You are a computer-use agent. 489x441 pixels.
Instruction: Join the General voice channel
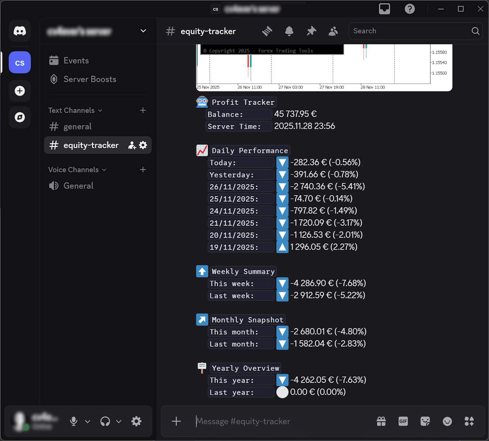tap(78, 186)
